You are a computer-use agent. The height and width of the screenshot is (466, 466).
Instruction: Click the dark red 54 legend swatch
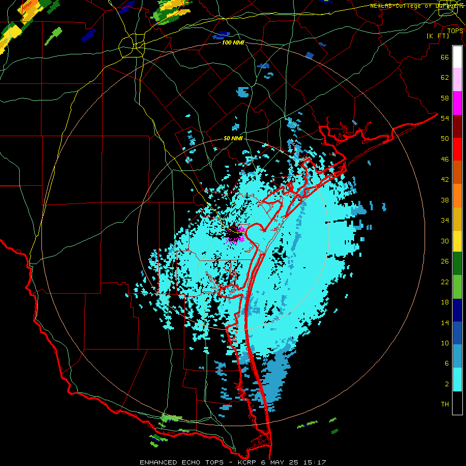point(457,126)
